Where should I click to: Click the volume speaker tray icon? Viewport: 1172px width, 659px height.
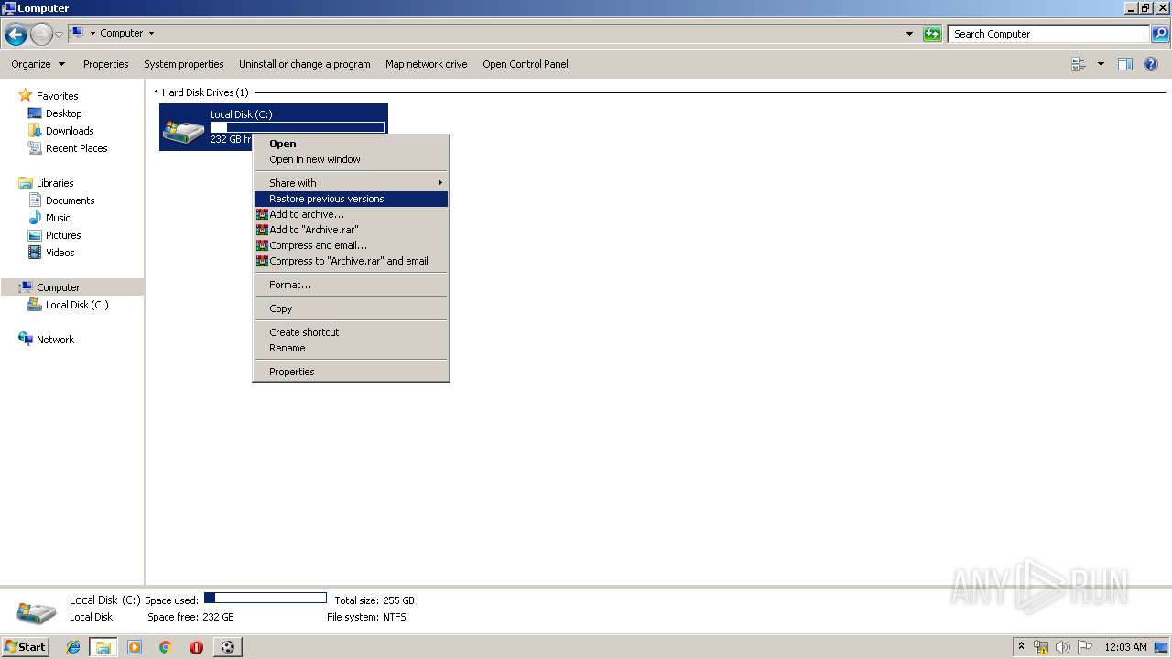point(1063,647)
